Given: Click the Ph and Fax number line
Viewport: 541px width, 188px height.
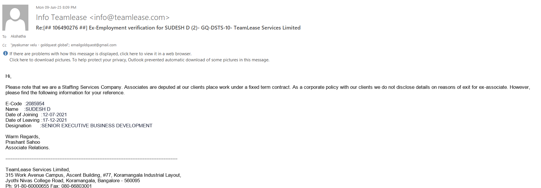Looking at the screenshot, I should click(x=48, y=186).
